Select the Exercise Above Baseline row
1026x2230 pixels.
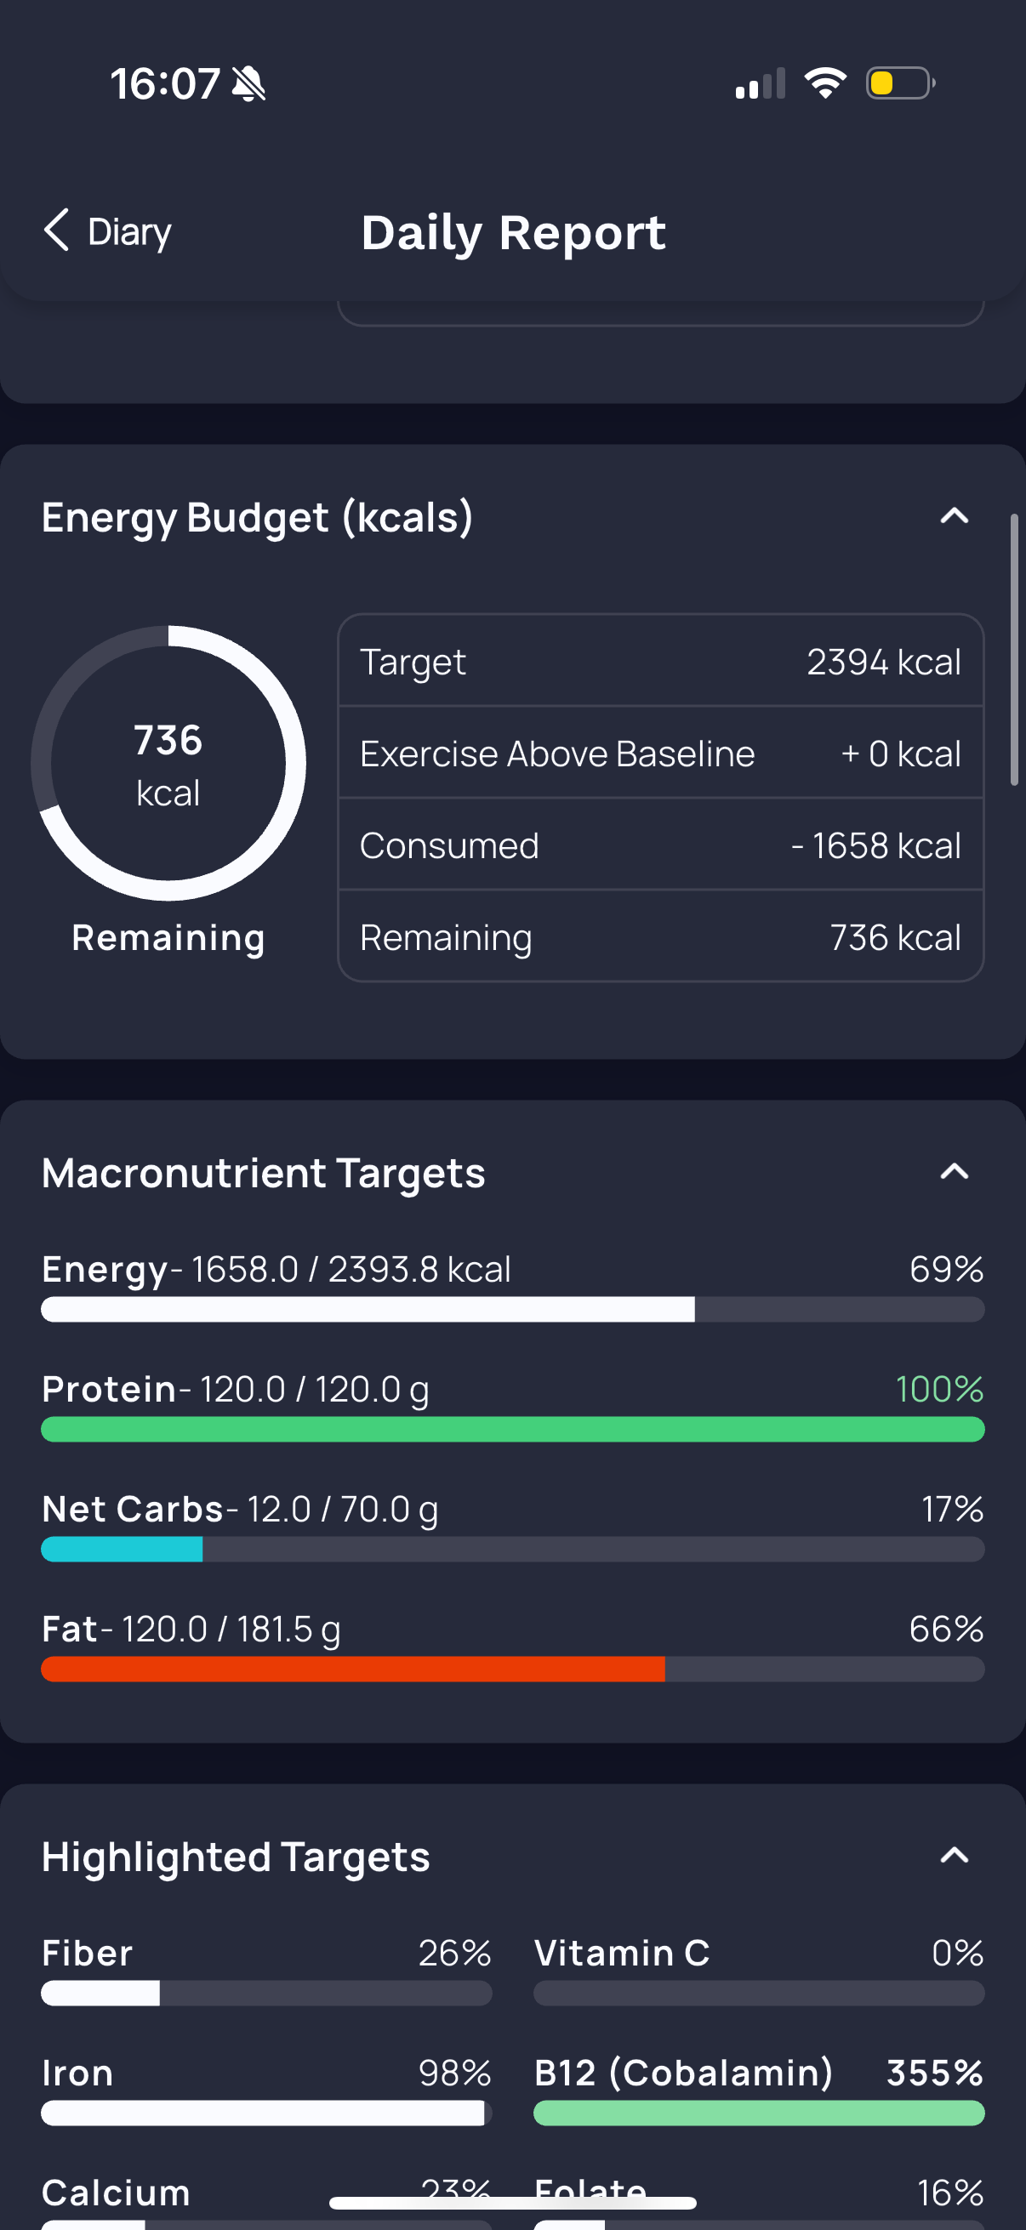point(661,754)
